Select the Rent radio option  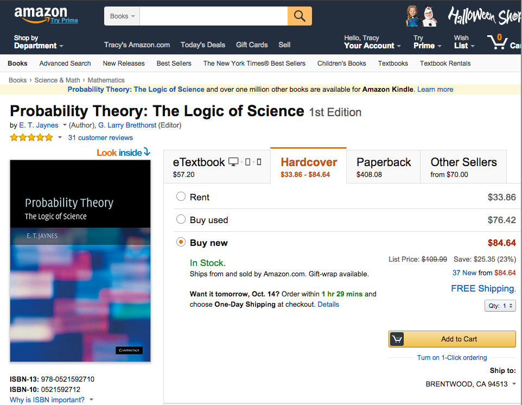[181, 197]
